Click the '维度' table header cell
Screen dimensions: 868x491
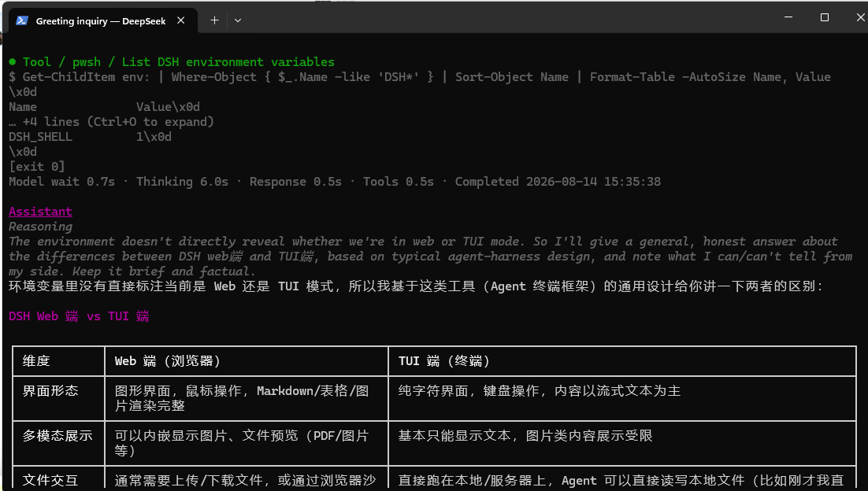pyautogui.click(x=58, y=361)
